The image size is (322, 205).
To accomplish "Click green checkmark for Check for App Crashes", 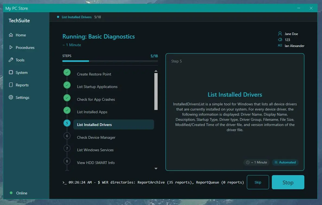I will pos(67,98).
